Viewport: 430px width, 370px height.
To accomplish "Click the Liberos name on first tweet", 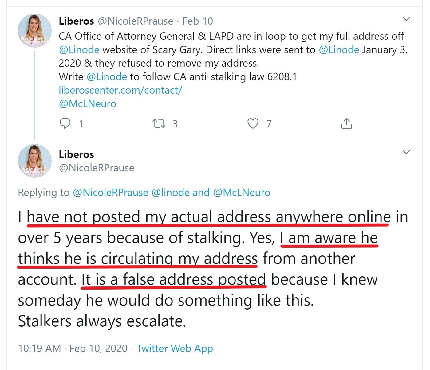I will 76,21.
